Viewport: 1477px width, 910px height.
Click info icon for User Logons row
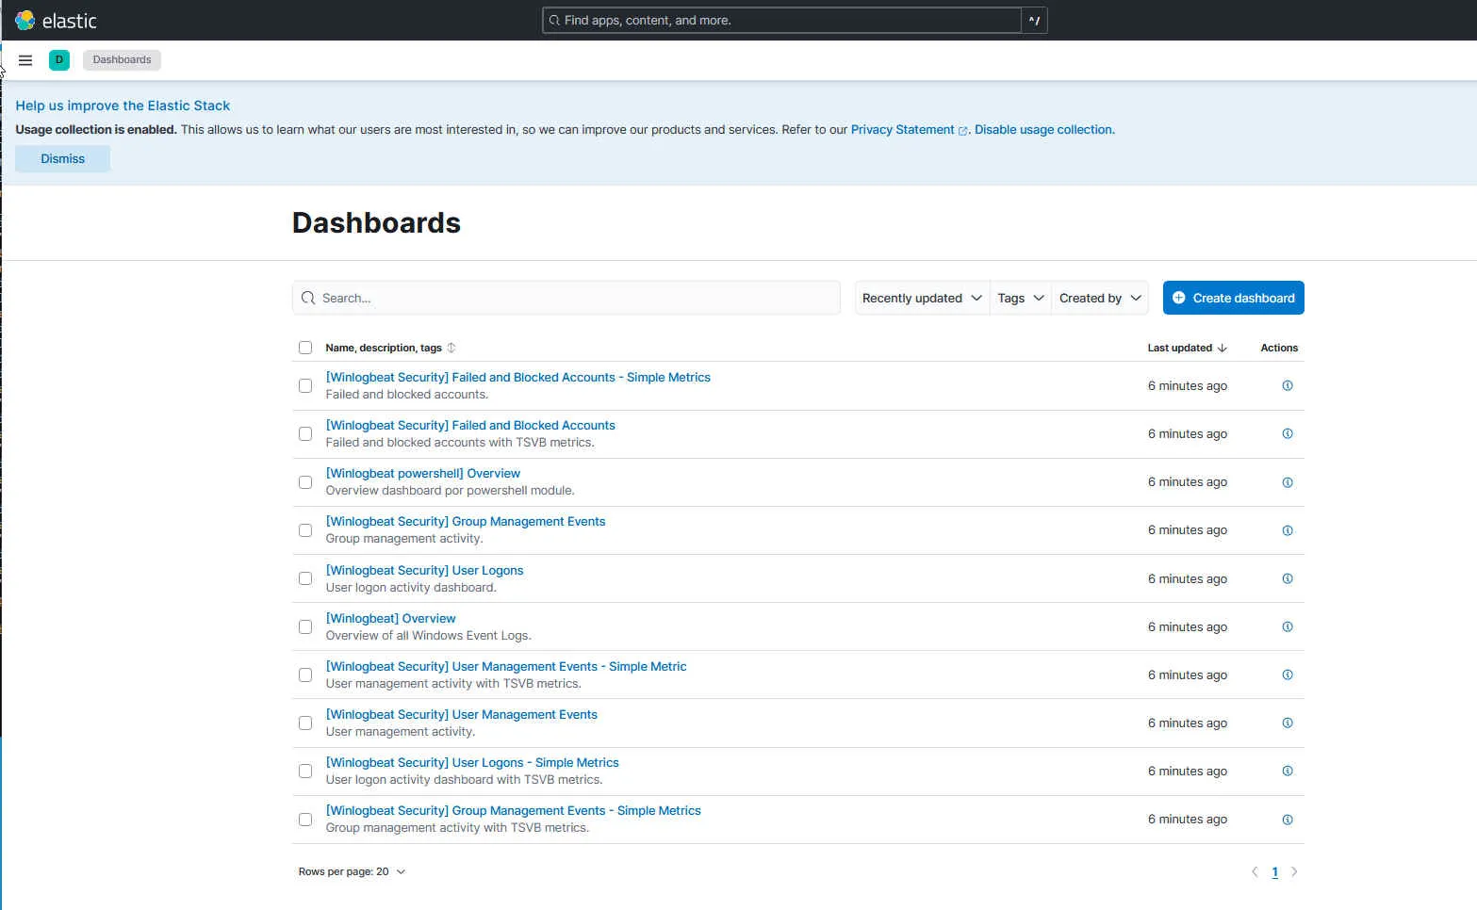(1288, 578)
